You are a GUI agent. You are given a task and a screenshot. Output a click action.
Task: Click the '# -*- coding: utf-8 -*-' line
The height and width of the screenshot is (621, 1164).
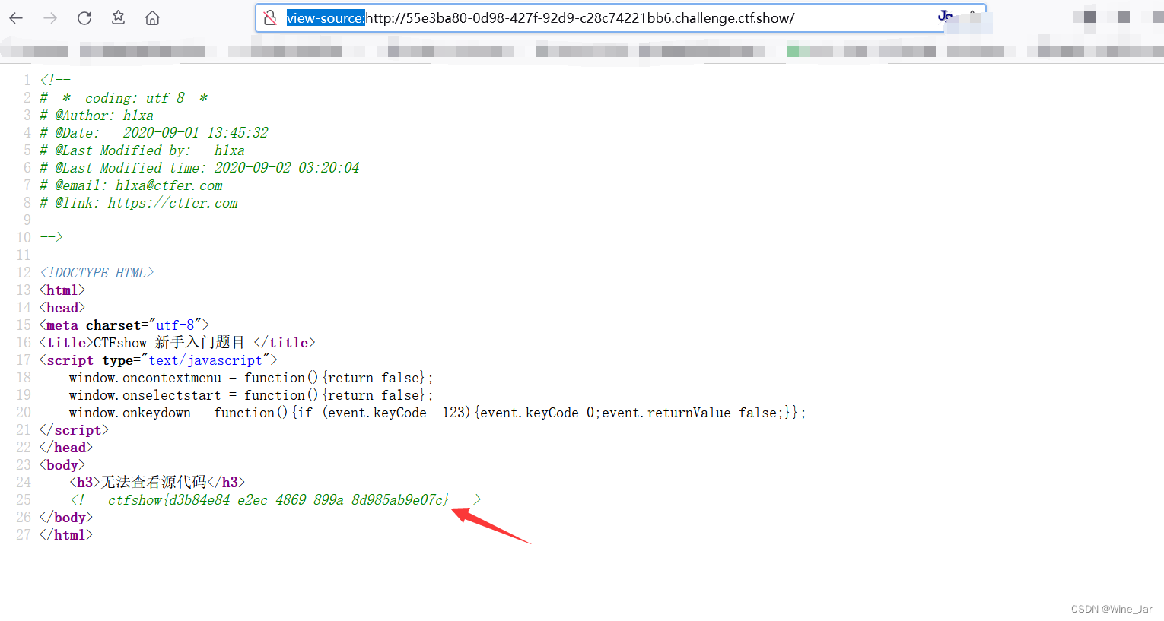(127, 98)
